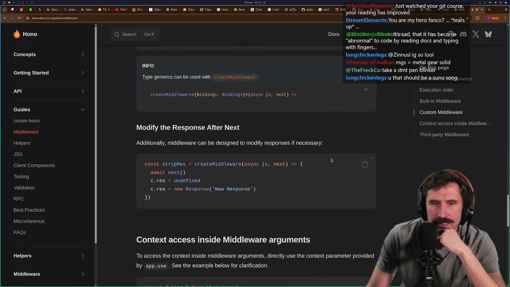Switch to the pinned X tab
This screenshot has height=287, width=510.
39,10
